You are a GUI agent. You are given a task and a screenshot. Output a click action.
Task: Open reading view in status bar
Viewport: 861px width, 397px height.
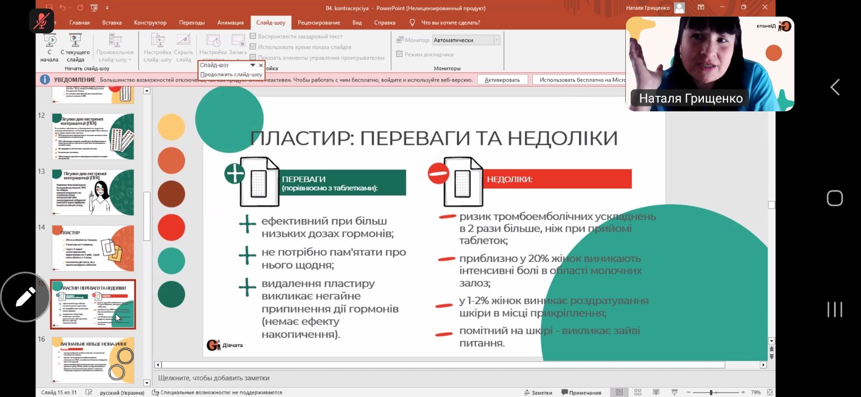(656, 392)
